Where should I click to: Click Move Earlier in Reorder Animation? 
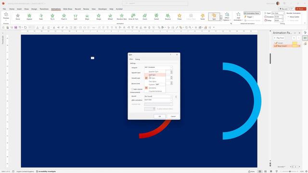[x=293, y=17]
